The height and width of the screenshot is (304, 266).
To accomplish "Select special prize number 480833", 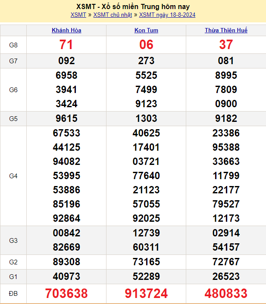I will 226,293.
